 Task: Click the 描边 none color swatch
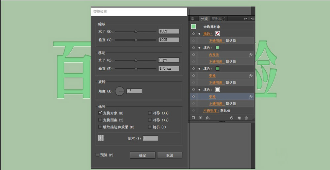point(217,34)
